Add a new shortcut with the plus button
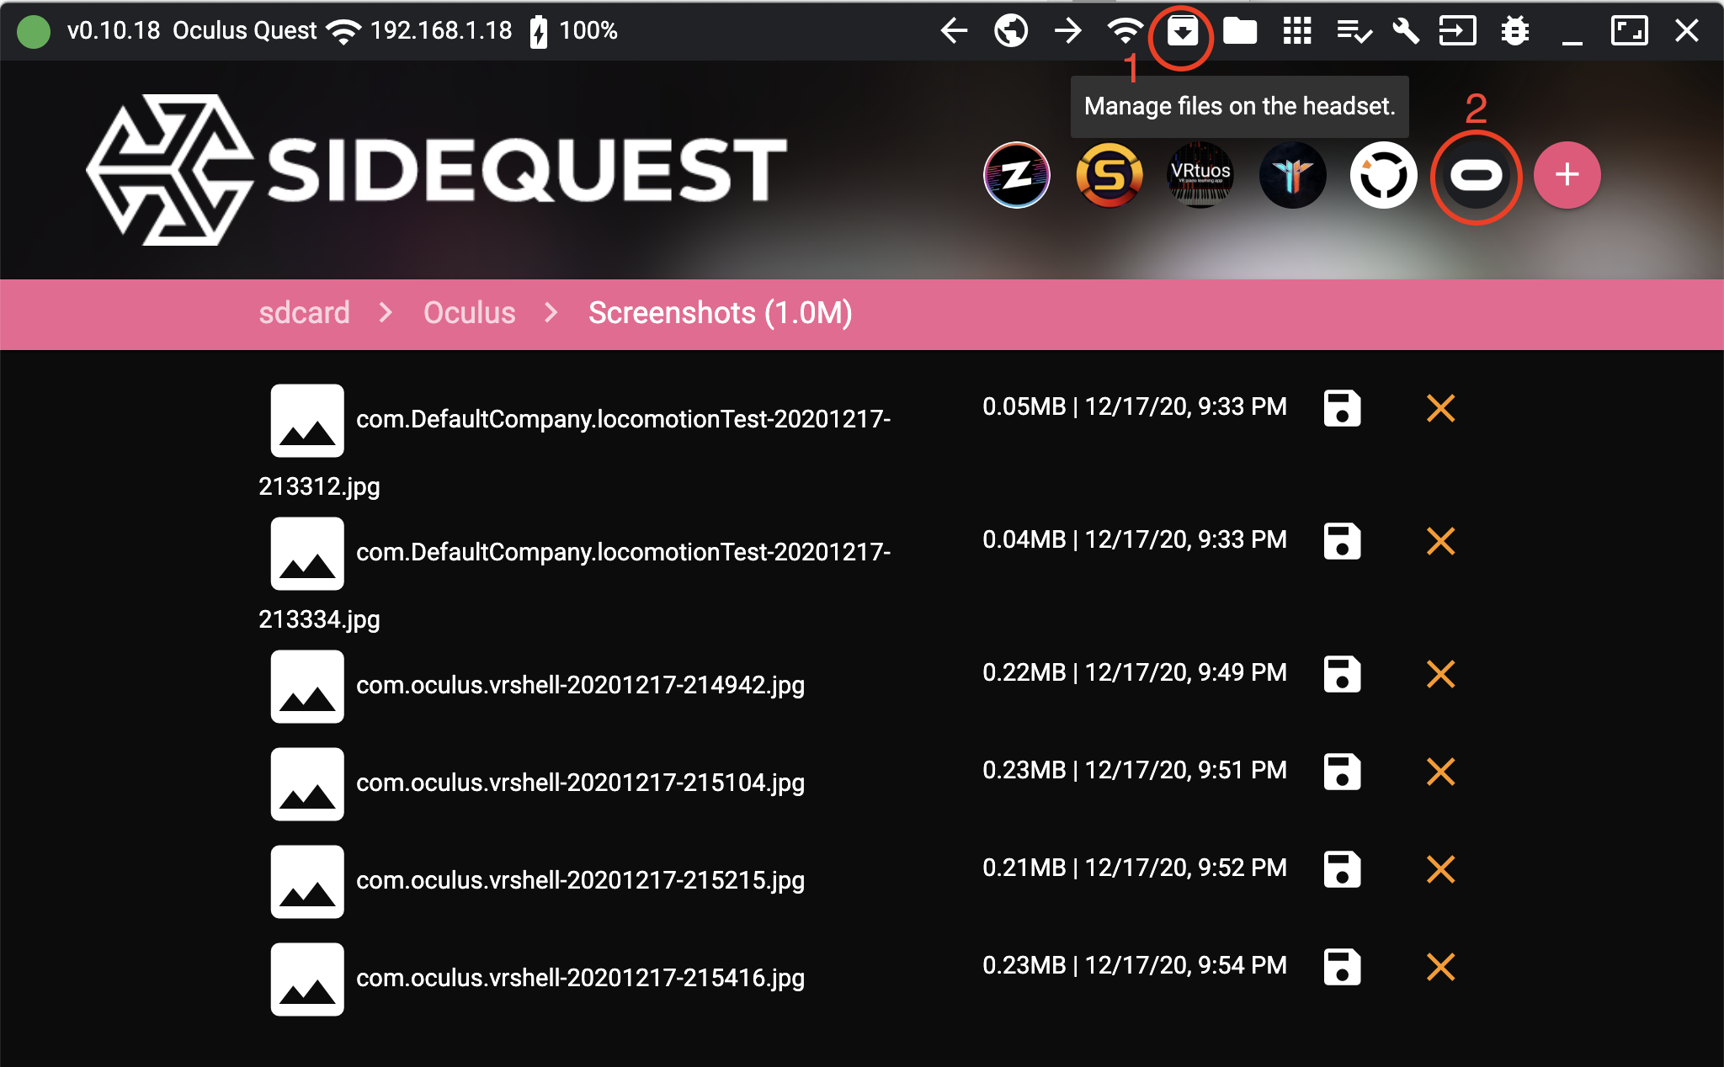1724x1067 pixels. pos(1567,175)
